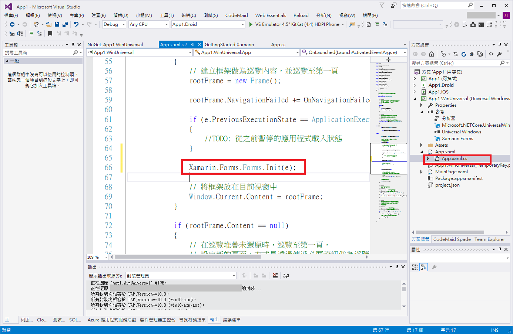Open the 錯誤清單 bottom tab
513x334 pixels.
(x=232, y=320)
